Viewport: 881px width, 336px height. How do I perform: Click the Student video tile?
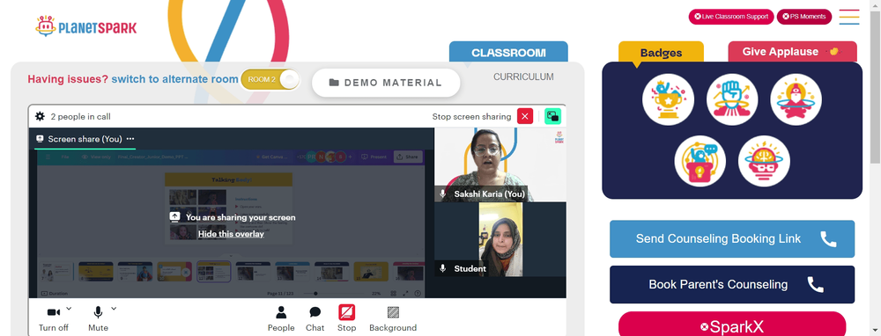pyautogui.click(x=500, y=239)
